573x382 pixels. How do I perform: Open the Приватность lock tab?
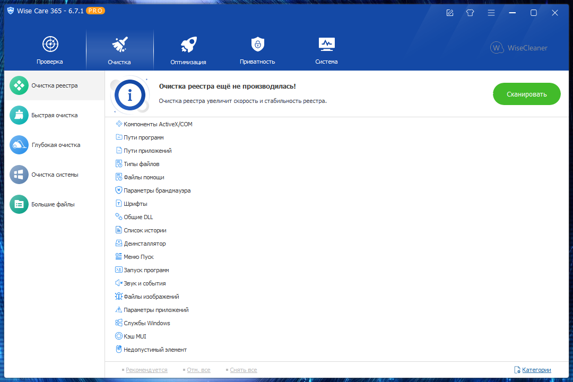click(257, 51)
